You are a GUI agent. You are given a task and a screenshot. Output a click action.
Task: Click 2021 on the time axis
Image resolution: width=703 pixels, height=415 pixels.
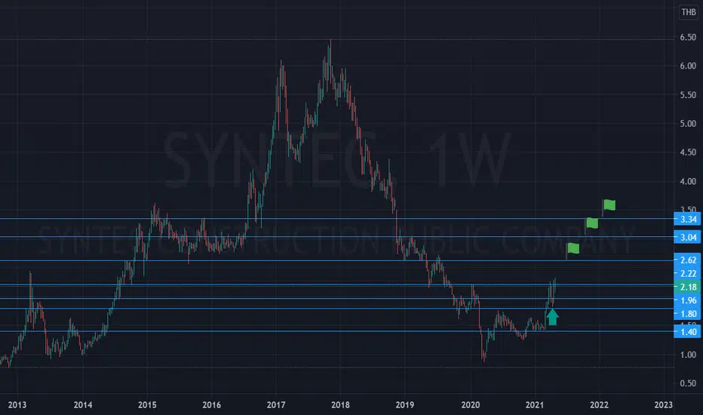(535, 405)
